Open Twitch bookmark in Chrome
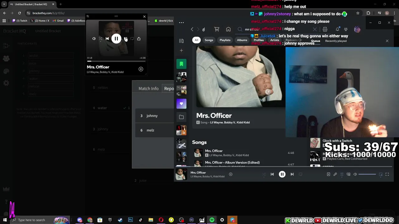Viewport: 399px width, 224px height. 20,21
